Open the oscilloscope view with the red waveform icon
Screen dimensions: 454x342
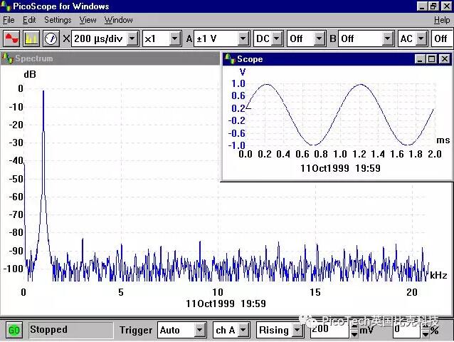[11, 38]
